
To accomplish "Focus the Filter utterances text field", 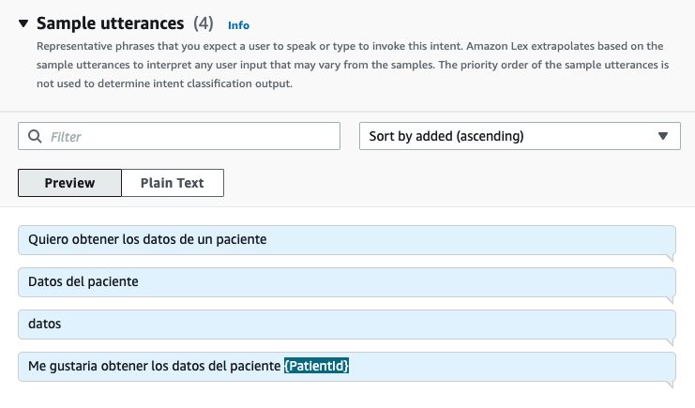I will (188, 136).
